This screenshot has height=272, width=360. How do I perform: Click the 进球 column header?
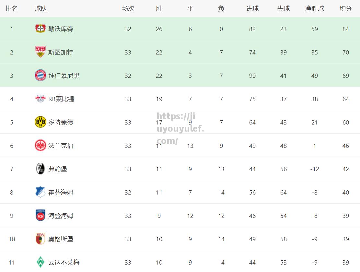click(252, 8)
